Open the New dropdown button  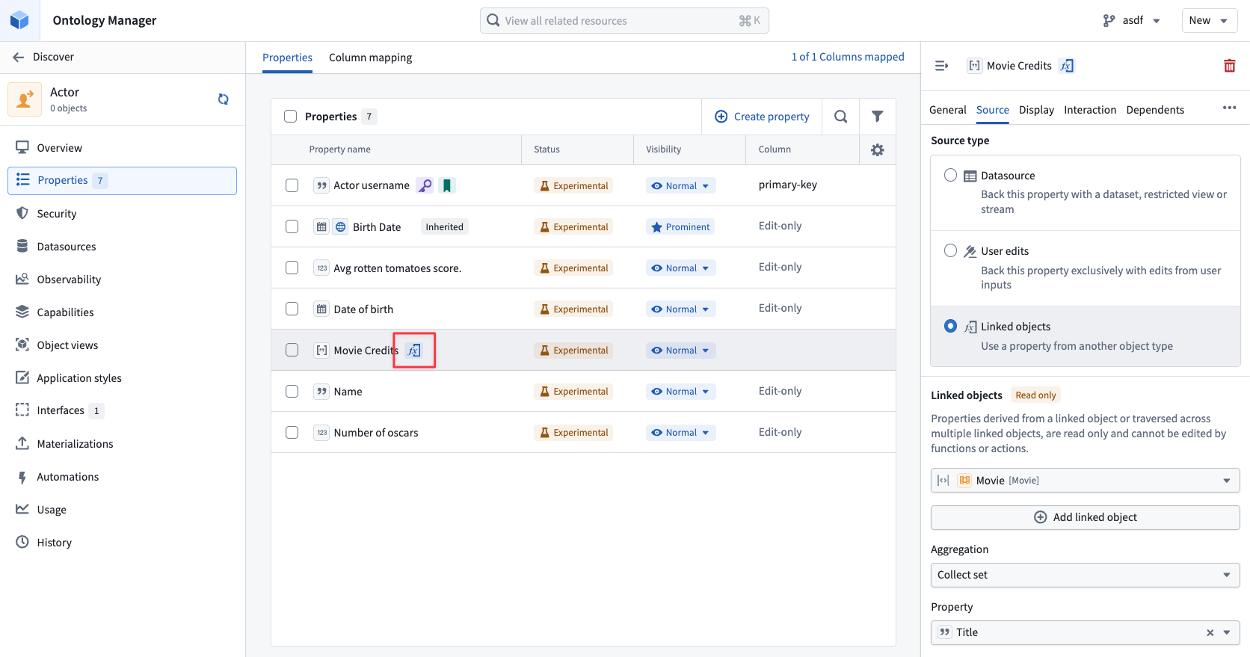point(1209,20)
